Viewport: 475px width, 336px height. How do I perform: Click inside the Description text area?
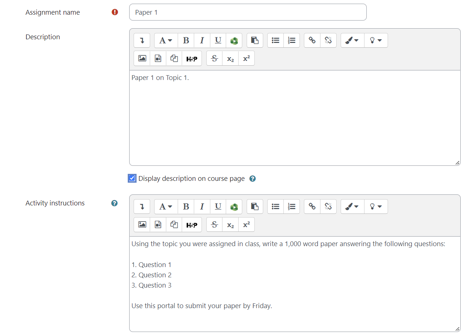pyautogui.click(x=294, y=117)
